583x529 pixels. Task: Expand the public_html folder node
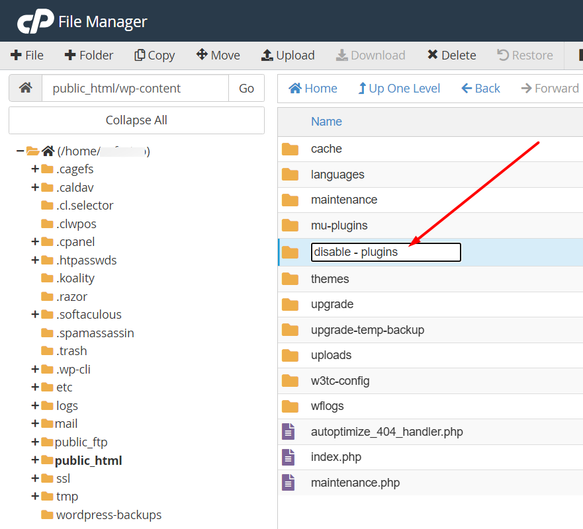[35, 460]
